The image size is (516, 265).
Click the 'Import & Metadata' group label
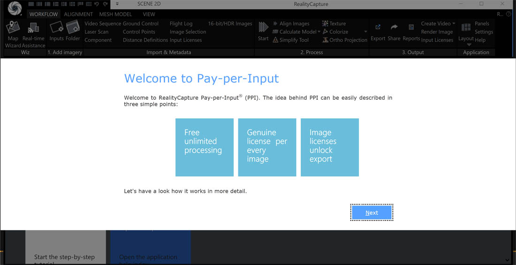[169, 52]
